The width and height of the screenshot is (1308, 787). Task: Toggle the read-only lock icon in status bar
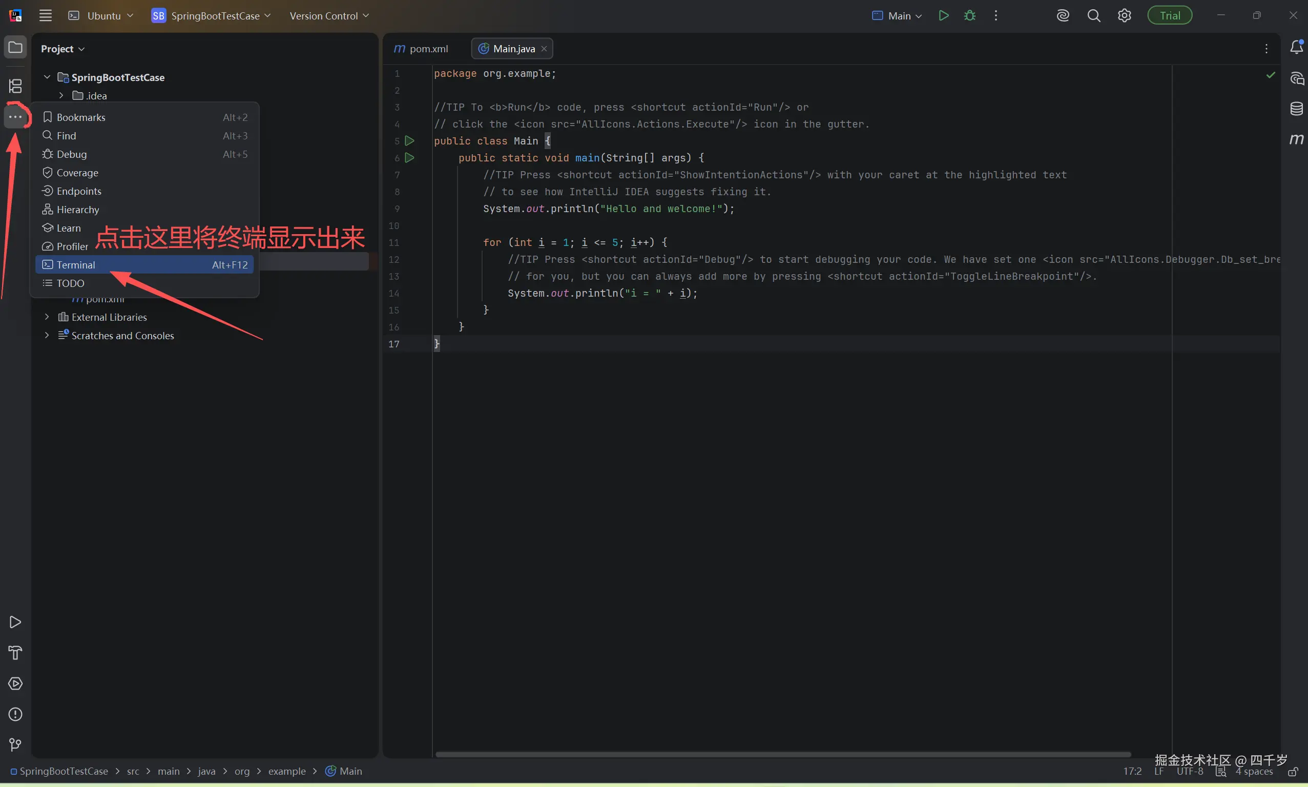1293,772
